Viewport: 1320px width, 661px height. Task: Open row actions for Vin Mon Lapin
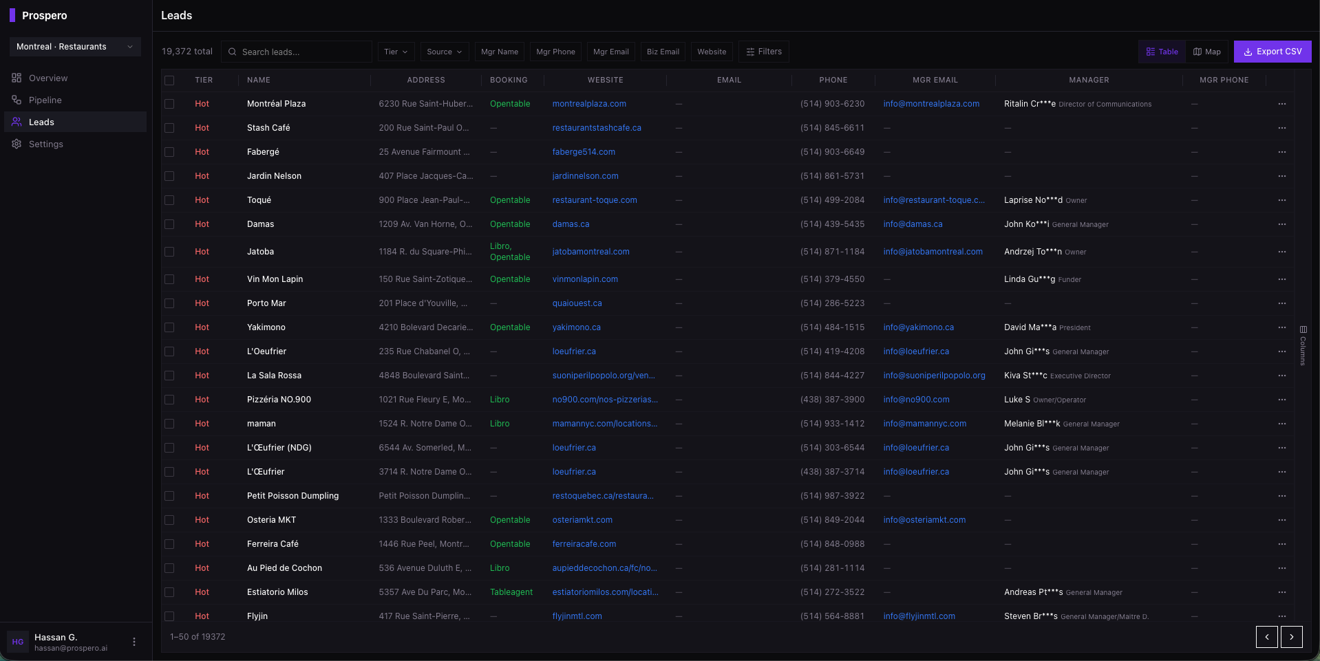pyautogui.click(x=1282, y=279)
